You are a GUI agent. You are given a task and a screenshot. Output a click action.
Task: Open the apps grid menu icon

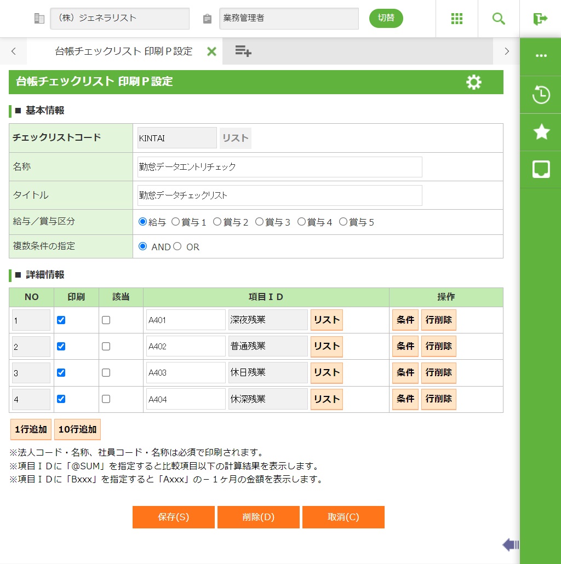(456, 19)
